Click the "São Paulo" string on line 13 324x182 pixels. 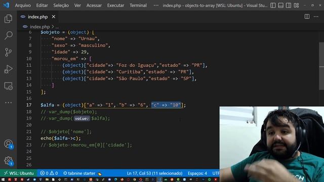[x=131, y=78]
